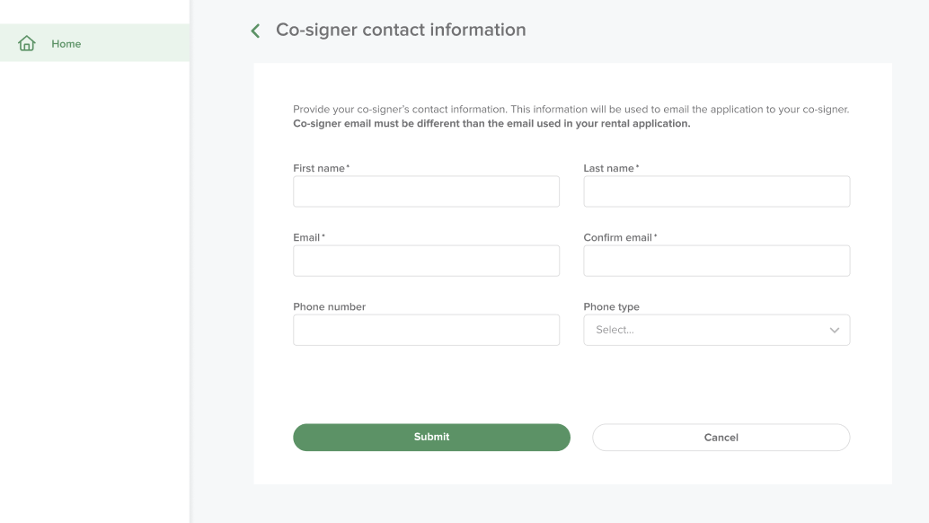
Task: Click the back chevron arrow beside the title
Action: (254, 30)
